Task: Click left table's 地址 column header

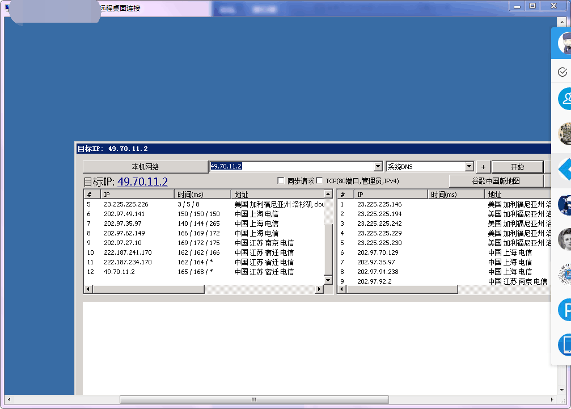Action: [277, 195]
